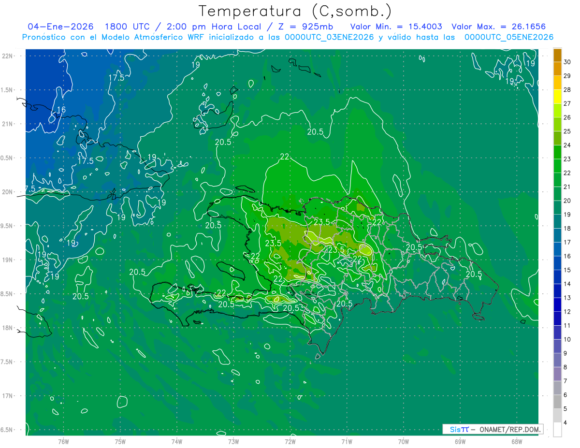
Task: Click the "75W" longitude axis label
Action: pos(120,441)
